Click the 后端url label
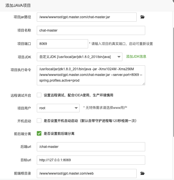 click(x=26, y=147)
